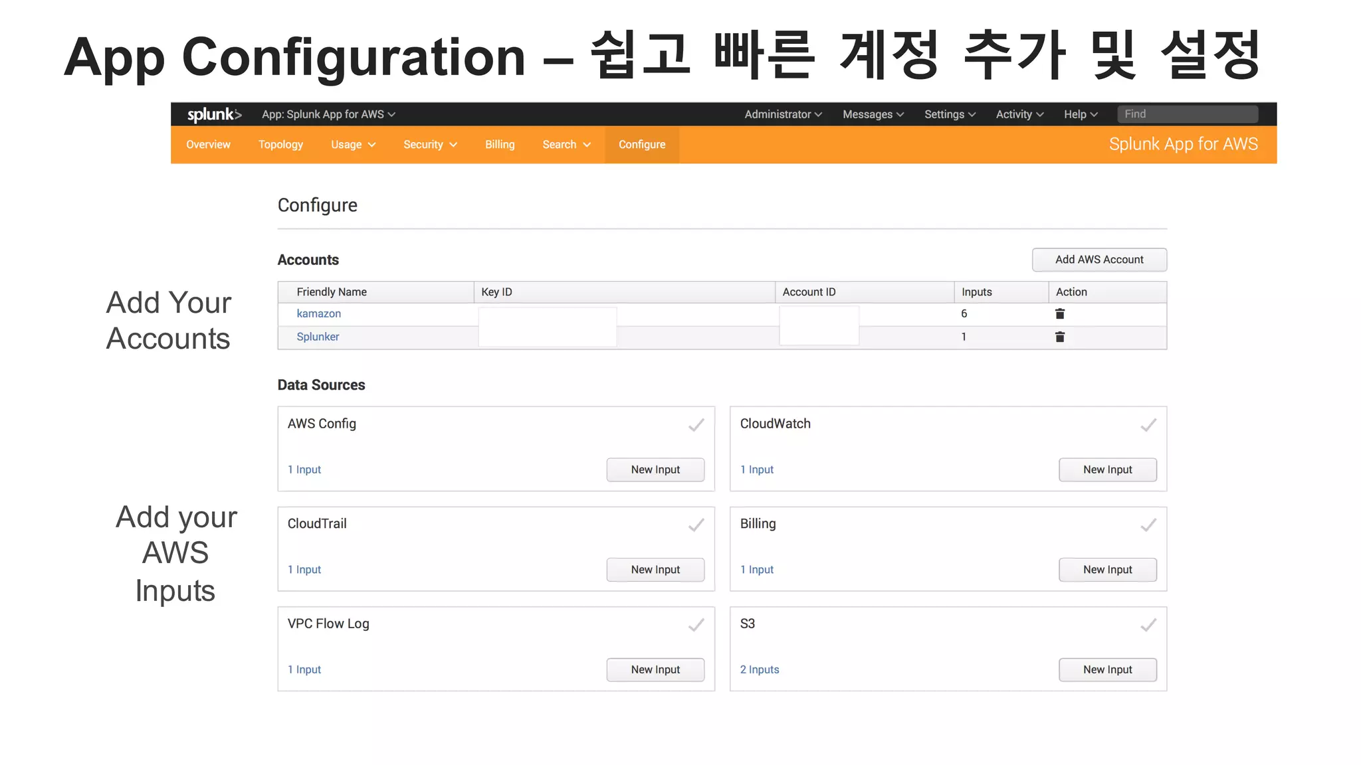1361x765 pixels.
Task: Focus the Find search field
Action: pos(1188,114)
